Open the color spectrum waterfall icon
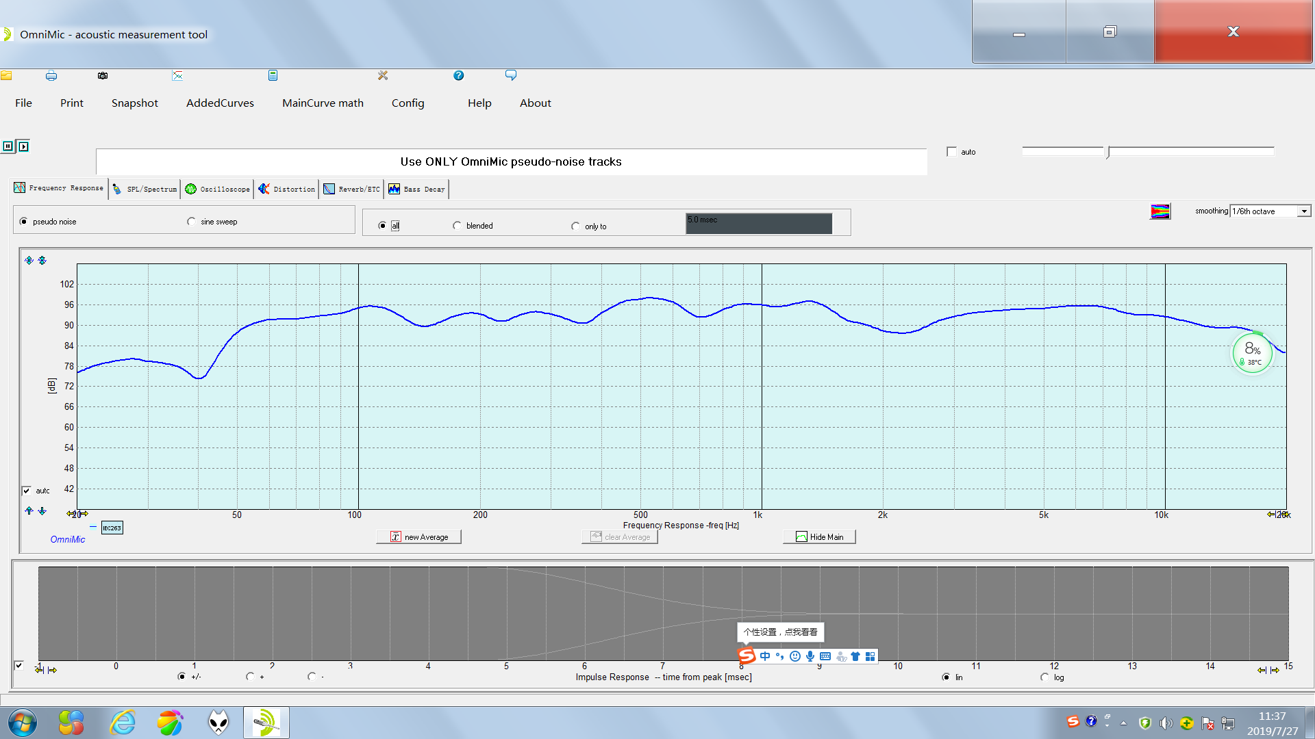This screenshot has width=1315, height=739. point(1160,211)
